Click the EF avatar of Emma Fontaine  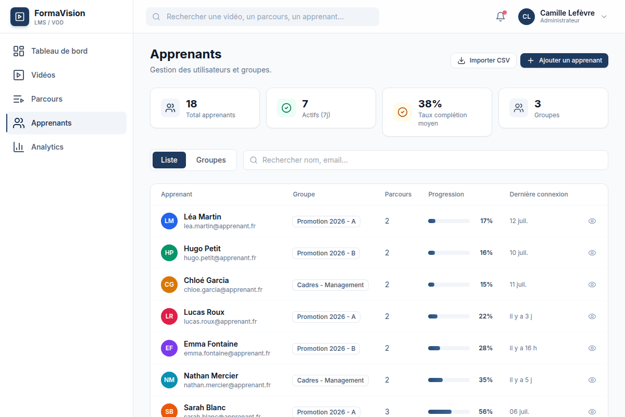[169, 348]
